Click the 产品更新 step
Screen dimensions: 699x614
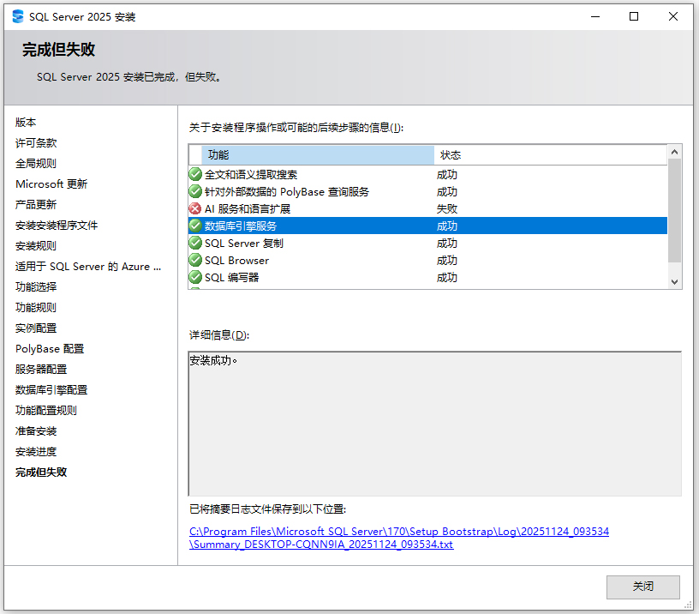coord(36,204)
